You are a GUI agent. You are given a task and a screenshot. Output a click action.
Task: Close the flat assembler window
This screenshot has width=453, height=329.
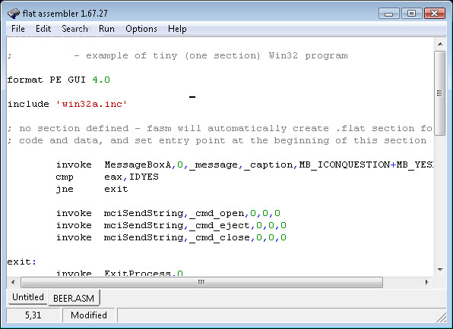click(x=435, y=13)
